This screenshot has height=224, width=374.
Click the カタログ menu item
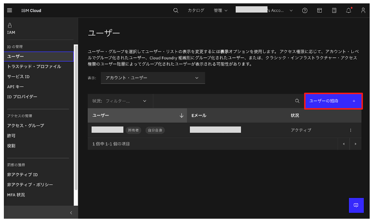point(196,10)
